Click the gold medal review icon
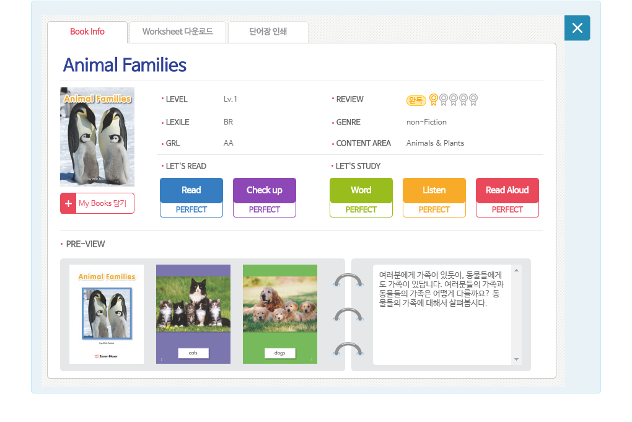Viewport: 632px width, 422px height. [x=434, y=100]
